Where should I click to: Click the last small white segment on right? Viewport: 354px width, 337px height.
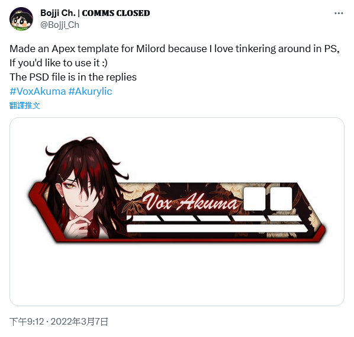[x=285, y=218]
